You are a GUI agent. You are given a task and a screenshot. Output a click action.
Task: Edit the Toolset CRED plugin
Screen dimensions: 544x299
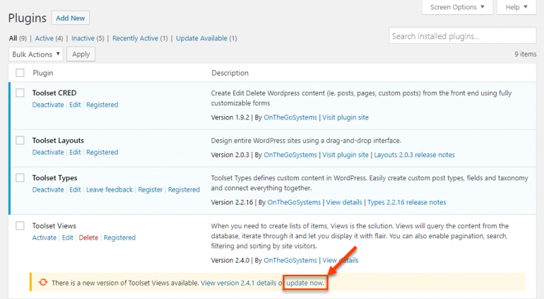75,105
